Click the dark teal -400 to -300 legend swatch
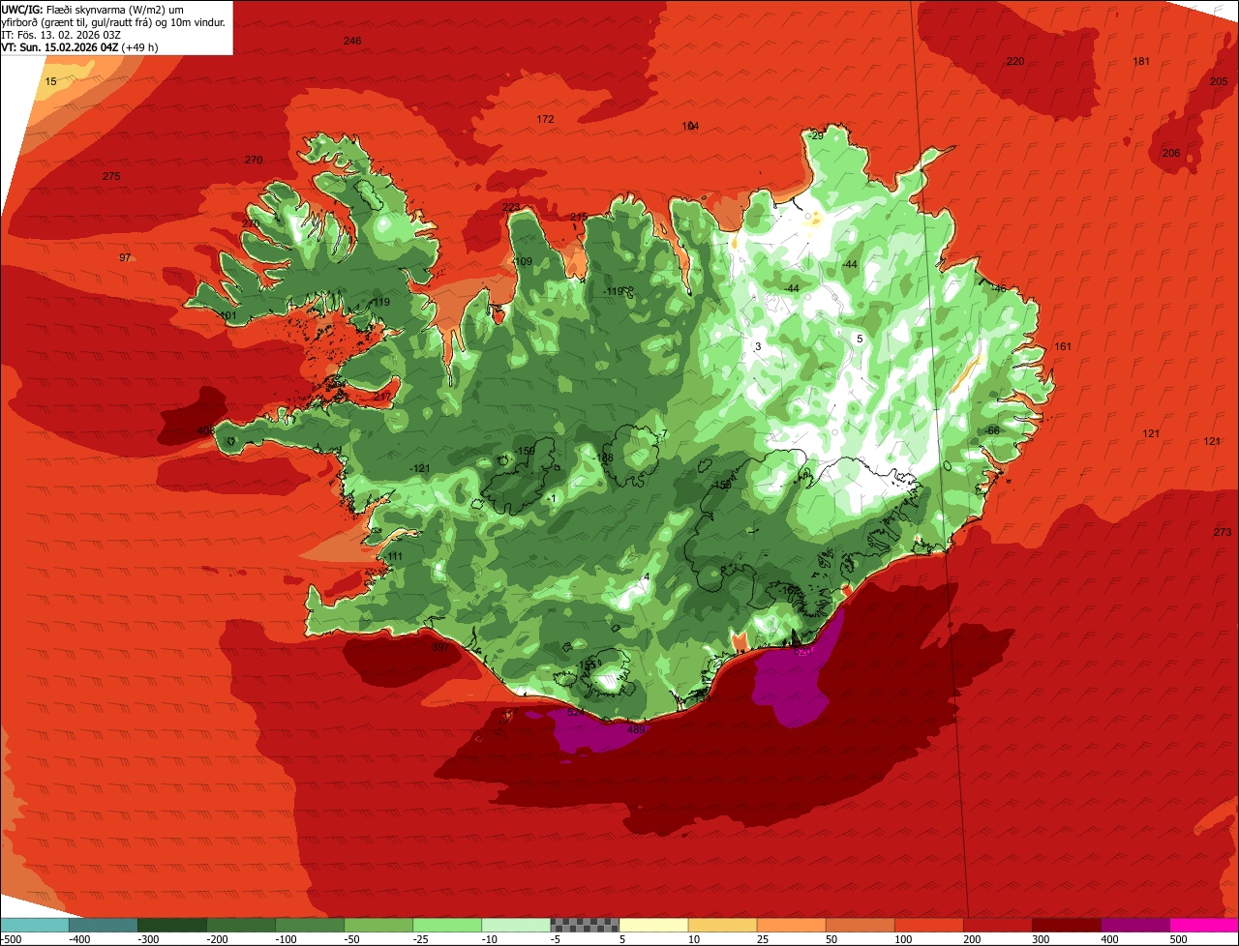 [x=104, y=925]
